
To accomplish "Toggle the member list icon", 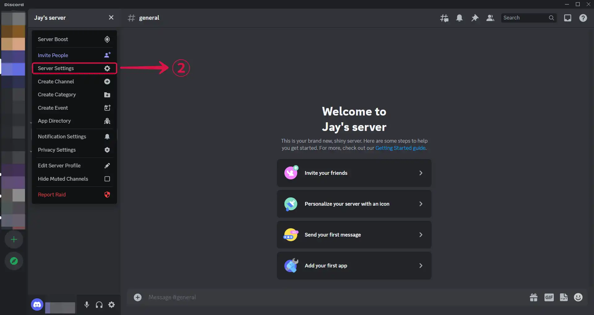I will point(490,18).
